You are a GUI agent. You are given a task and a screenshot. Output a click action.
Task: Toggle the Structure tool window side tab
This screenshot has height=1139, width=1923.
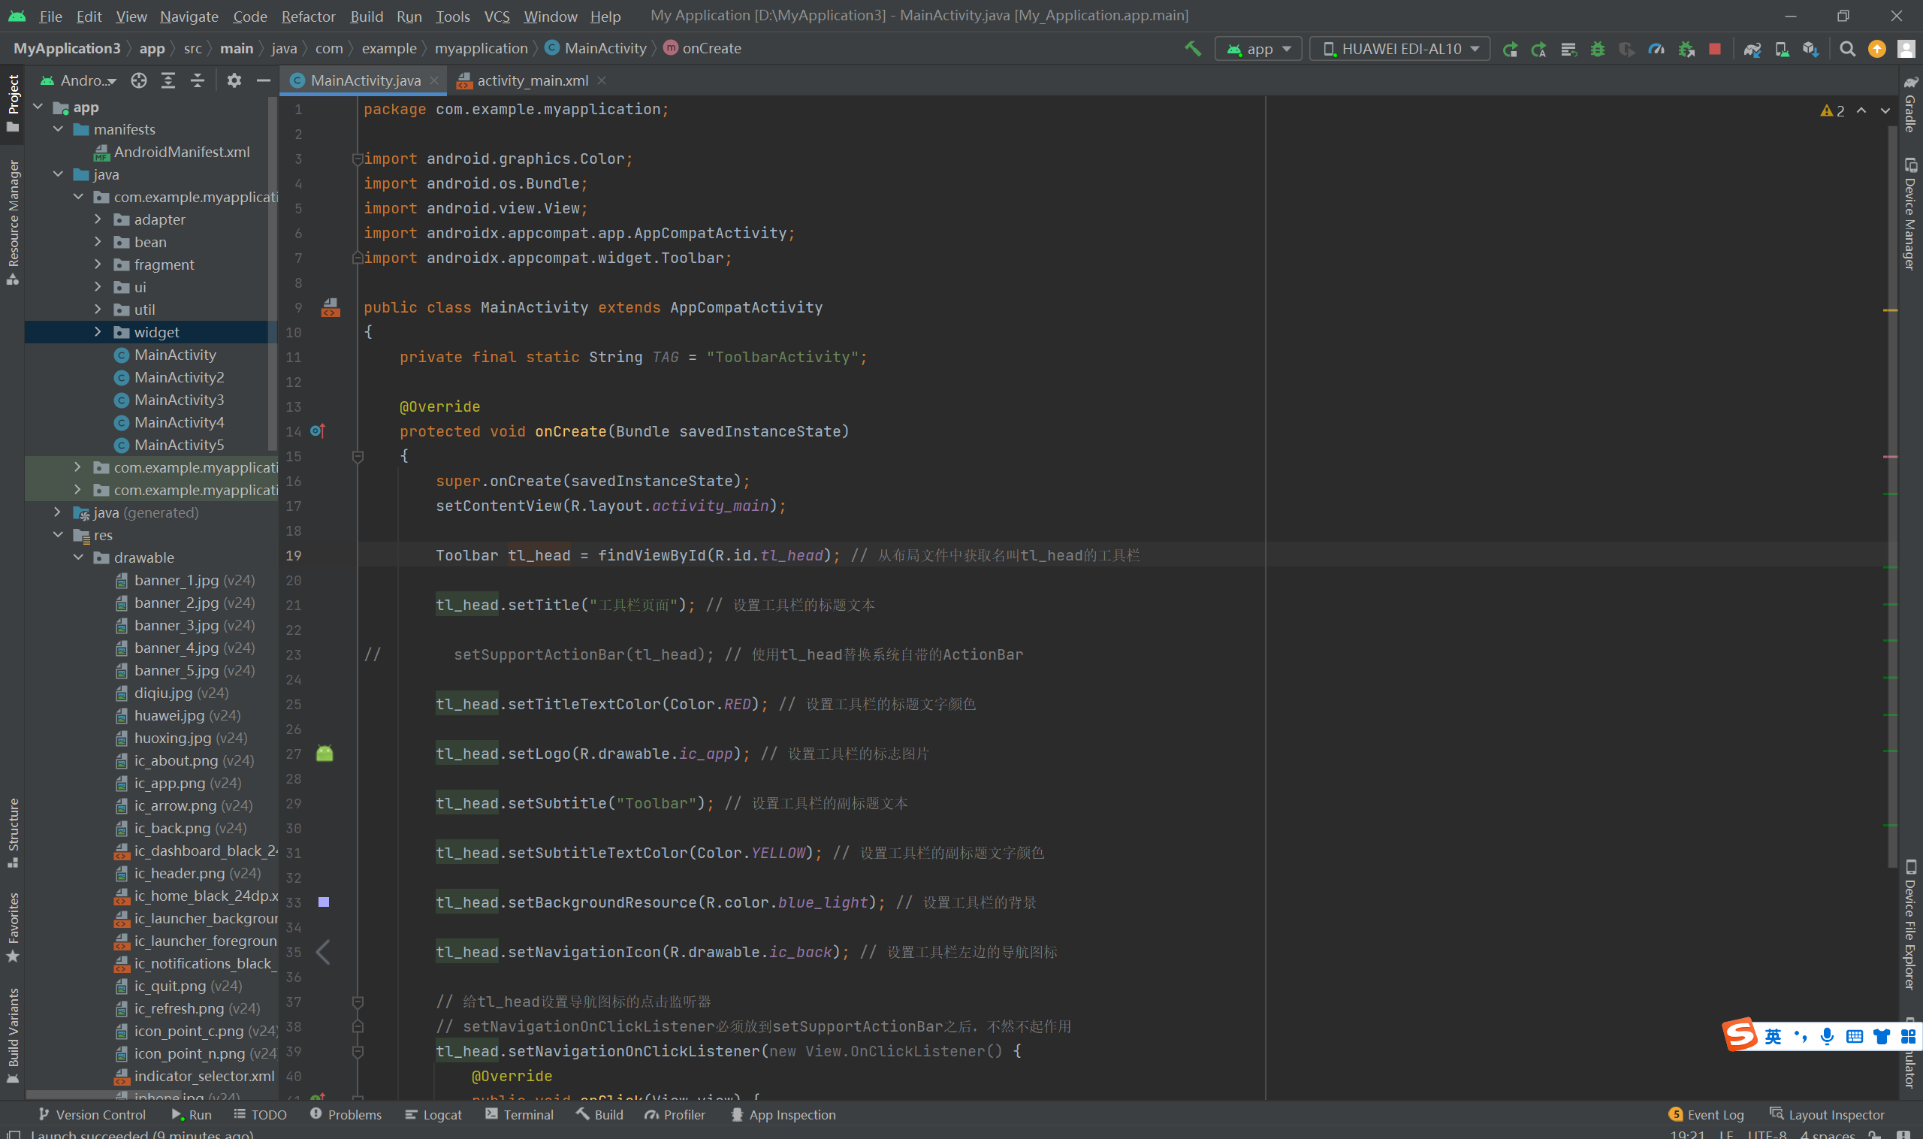[x=13, y=832]
